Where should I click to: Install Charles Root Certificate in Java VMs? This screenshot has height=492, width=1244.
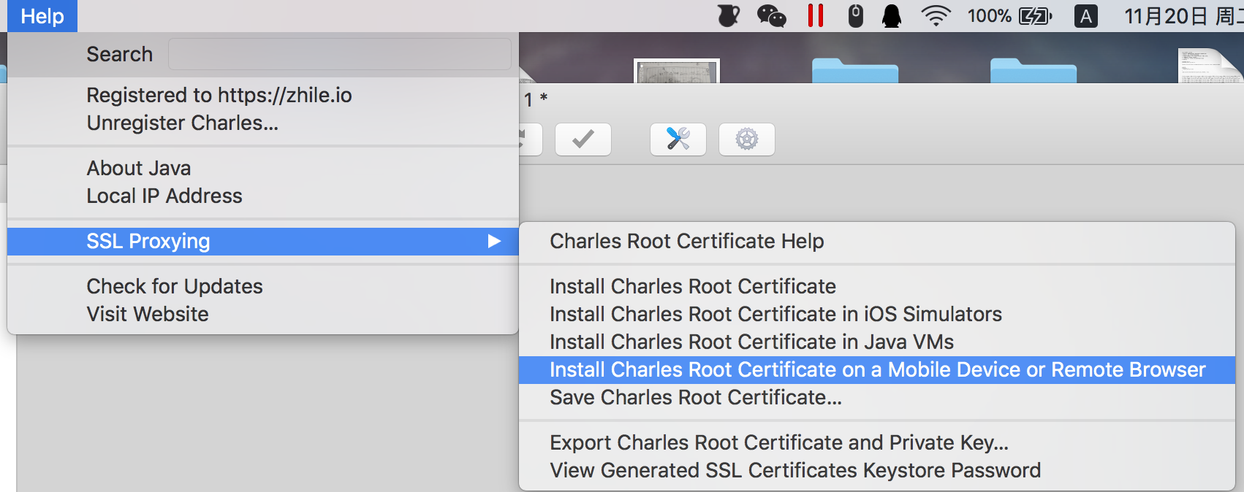click(877, 342)
